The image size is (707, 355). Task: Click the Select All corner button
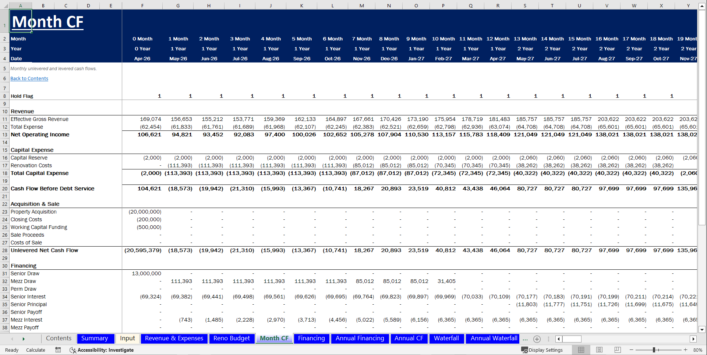[x=5, y=6]
